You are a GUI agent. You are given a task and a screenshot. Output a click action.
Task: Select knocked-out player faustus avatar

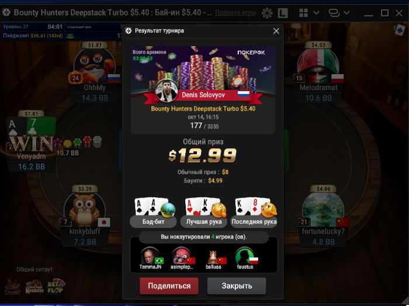coord(245,256)
